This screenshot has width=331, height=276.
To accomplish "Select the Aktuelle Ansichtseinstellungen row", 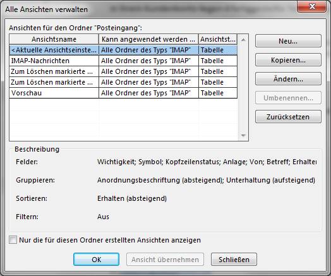I will point(123,50).
